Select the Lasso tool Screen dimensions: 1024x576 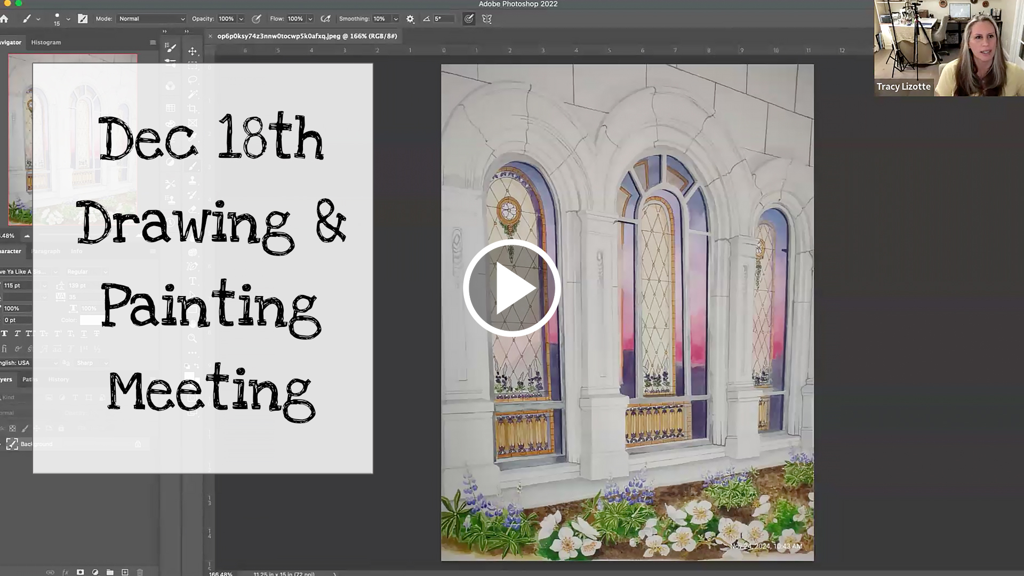(x=193, y=80)
